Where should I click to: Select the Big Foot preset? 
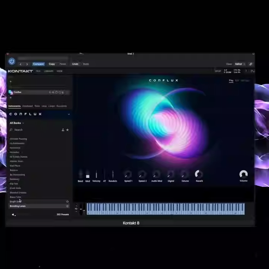point(14,184)
